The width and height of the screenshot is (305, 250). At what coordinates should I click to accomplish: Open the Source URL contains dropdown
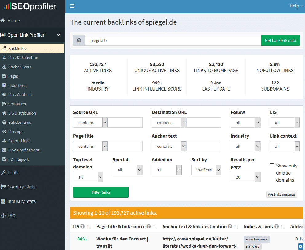pyautogui.click(x=90, y=123)
